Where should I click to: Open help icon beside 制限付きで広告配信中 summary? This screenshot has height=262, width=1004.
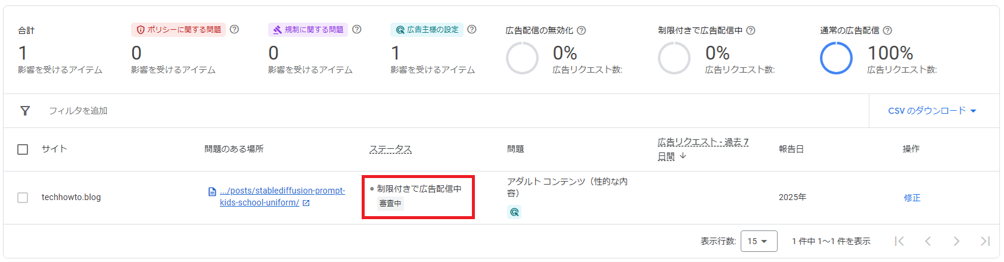[x=751, y=30]
